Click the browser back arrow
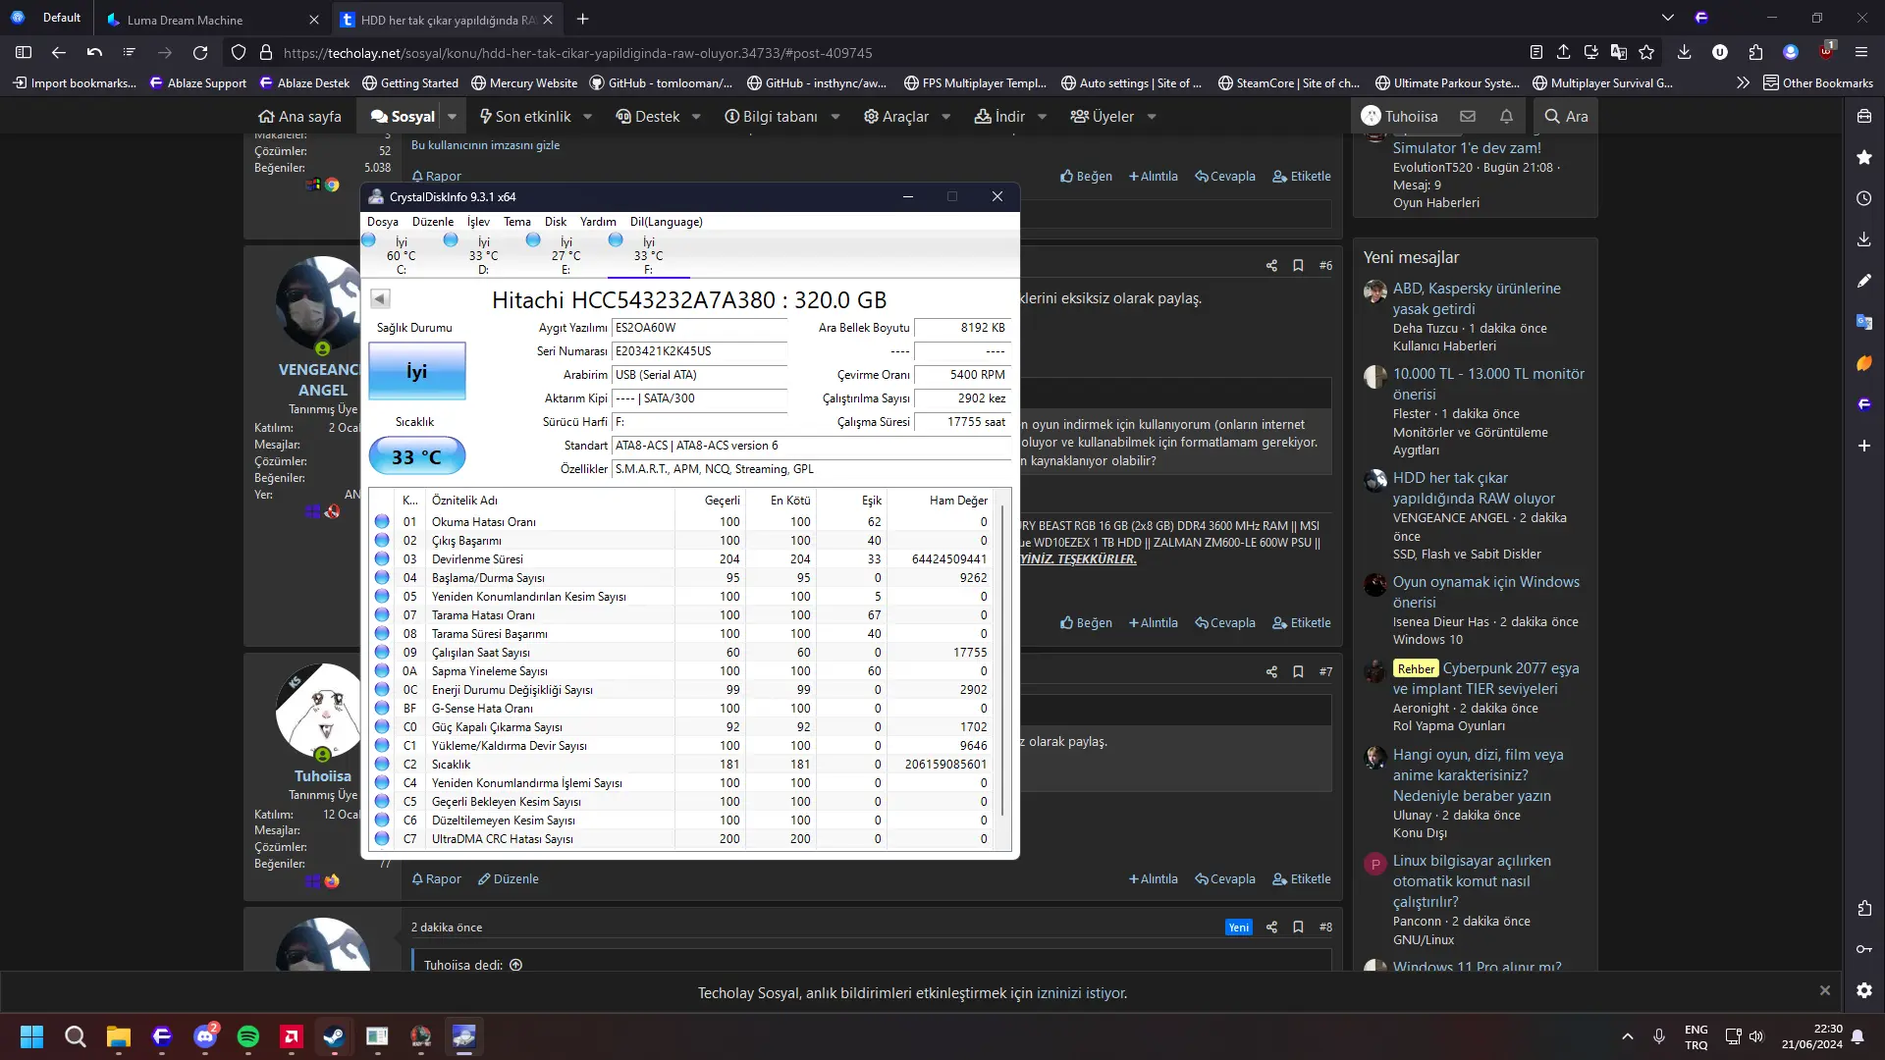 coord(59,53)
